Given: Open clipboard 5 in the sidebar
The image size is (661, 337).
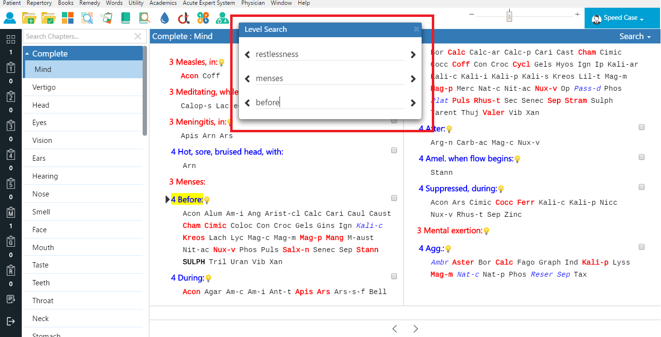Looking at the screenshot, I should [11, 183].
